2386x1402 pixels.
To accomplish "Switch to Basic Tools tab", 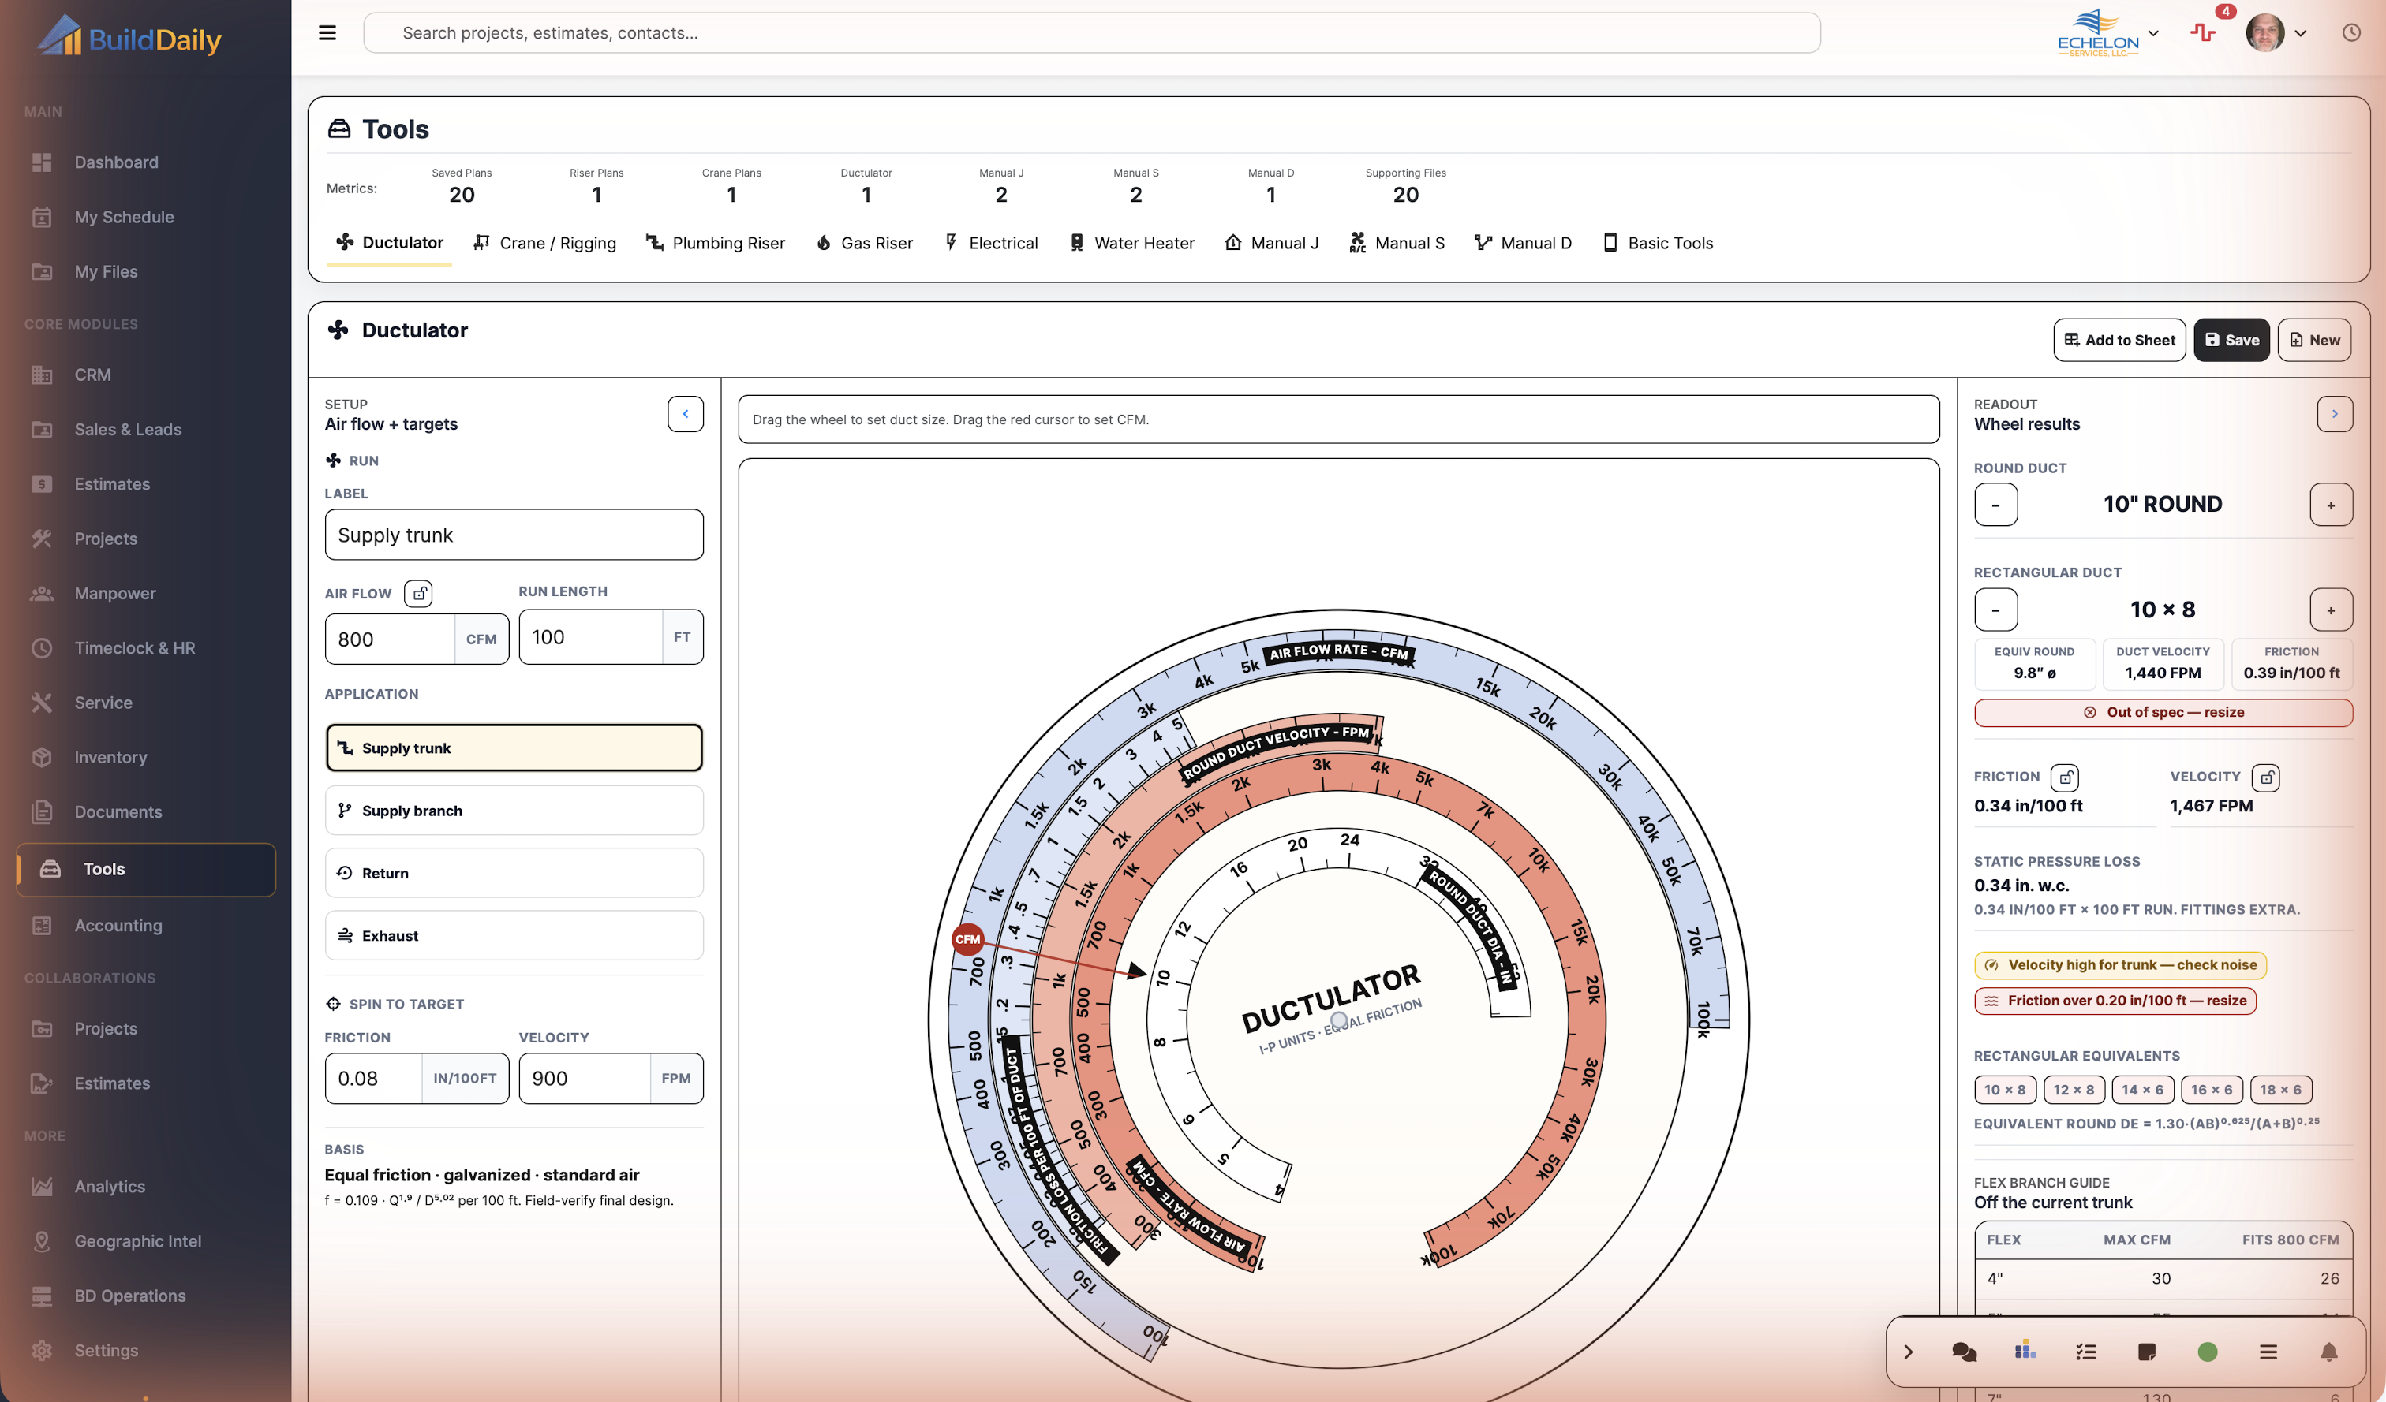I will [x=1657, y=243].
